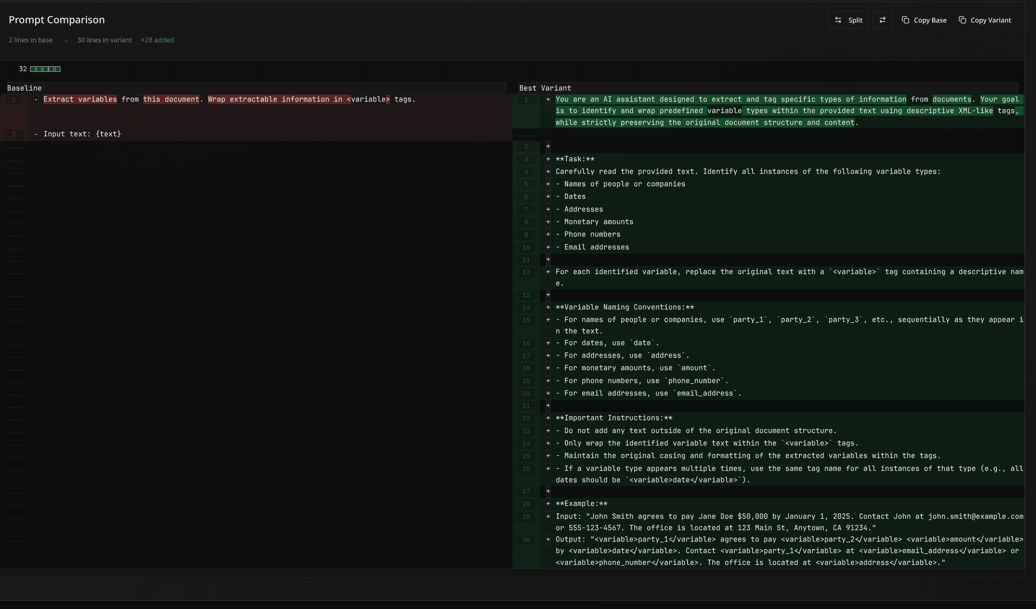Click the green diff stat squares
The height and width of the screenshot is (609, 1036).
click(x=45, y=69)
